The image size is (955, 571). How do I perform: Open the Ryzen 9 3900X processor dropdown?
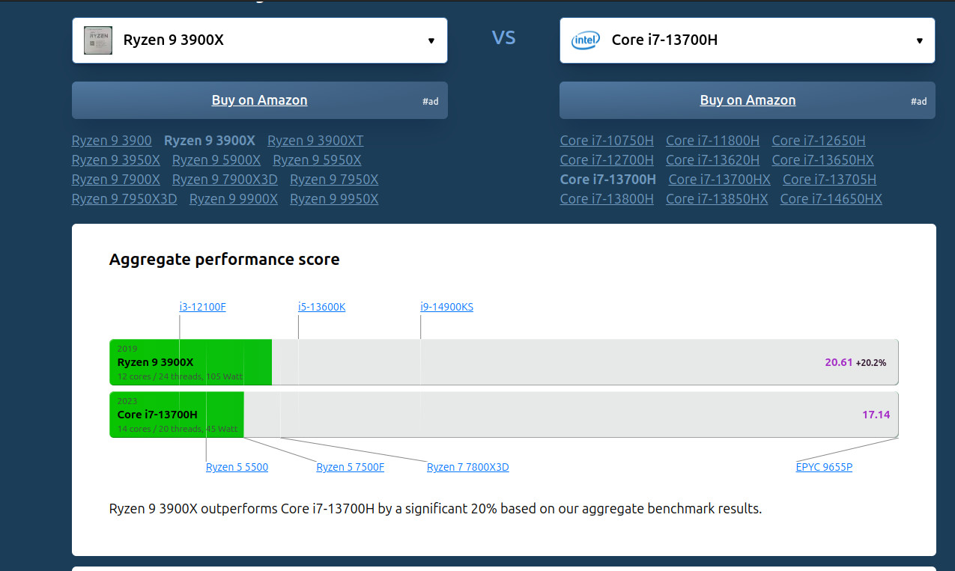pos(260,40)
